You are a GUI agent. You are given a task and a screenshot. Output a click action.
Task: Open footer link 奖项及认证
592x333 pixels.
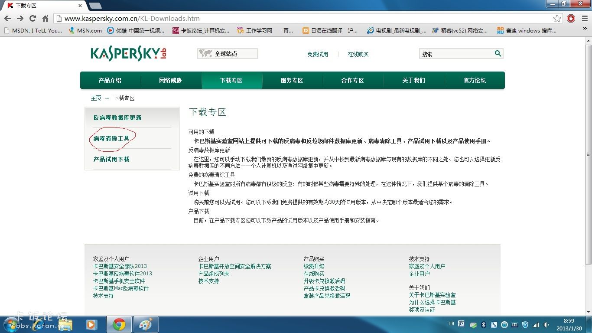(x=422, y=310)
